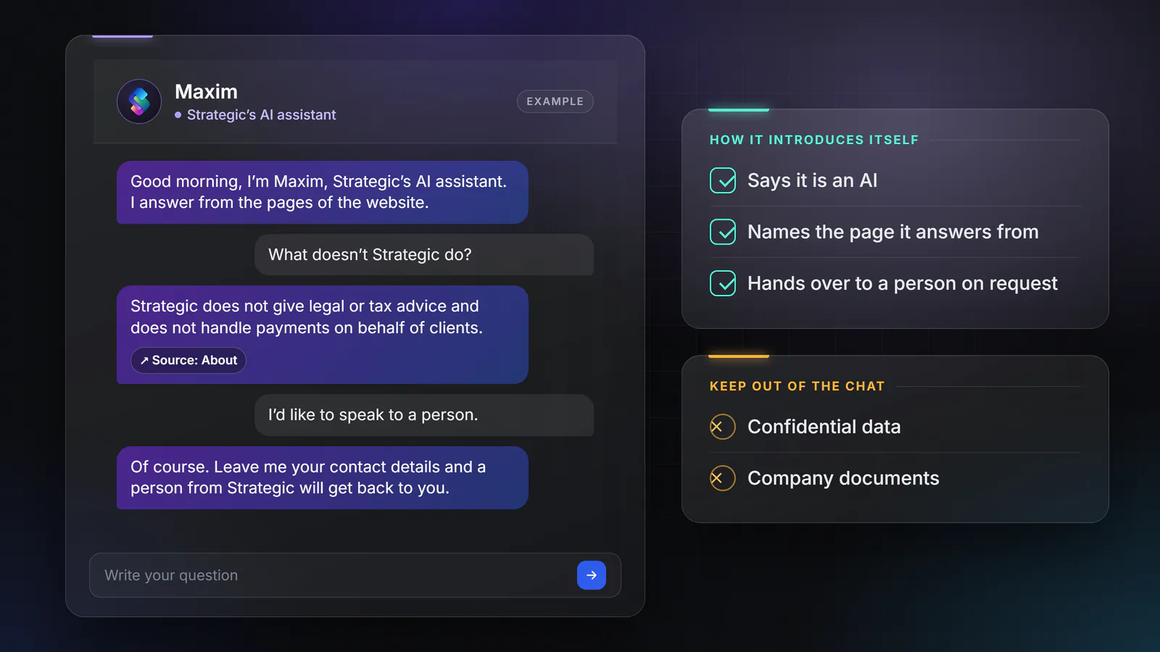Click the X icon beside Company documents

(x=723, y=478)
